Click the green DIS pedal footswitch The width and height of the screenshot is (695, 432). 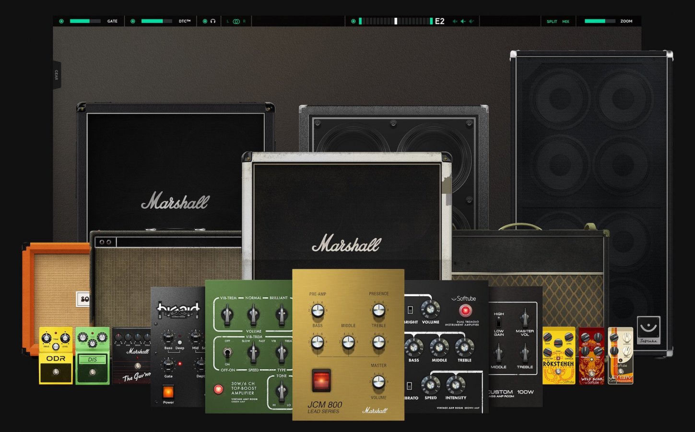(93, 372)
